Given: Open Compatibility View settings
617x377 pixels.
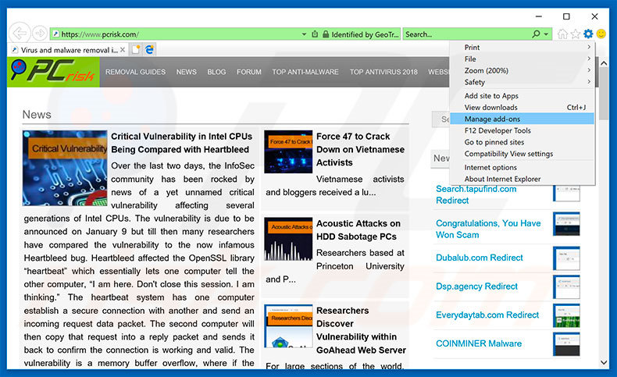Looking at the screenshot, I should pyautogui.click(x=522, y=154).
